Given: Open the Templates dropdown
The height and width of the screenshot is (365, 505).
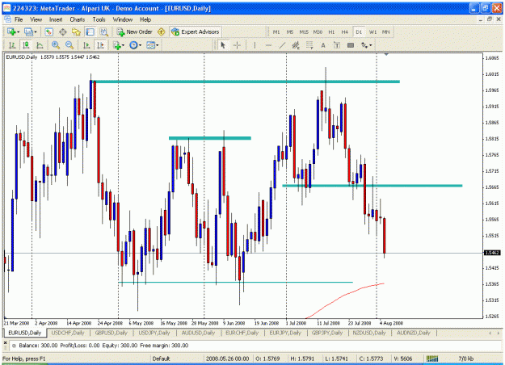Looking at the screenshot, I should point(153,45).
